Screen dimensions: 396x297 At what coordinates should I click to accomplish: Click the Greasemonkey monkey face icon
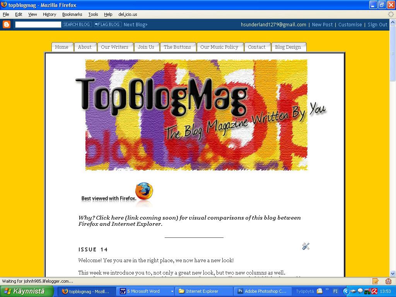click(x=388, y=281)
